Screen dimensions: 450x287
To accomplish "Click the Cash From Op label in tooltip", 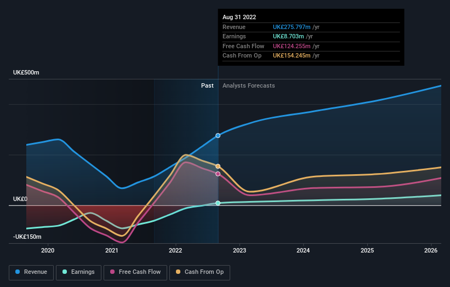I will point(242,56).
